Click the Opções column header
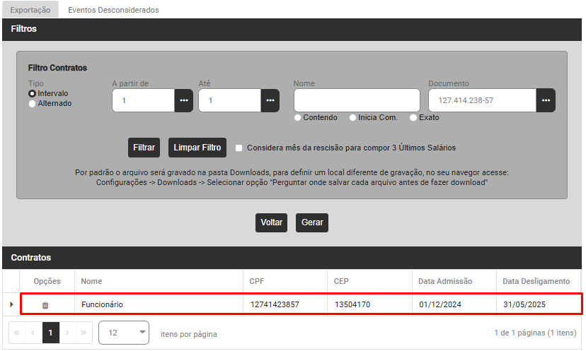 pos(47,281)
